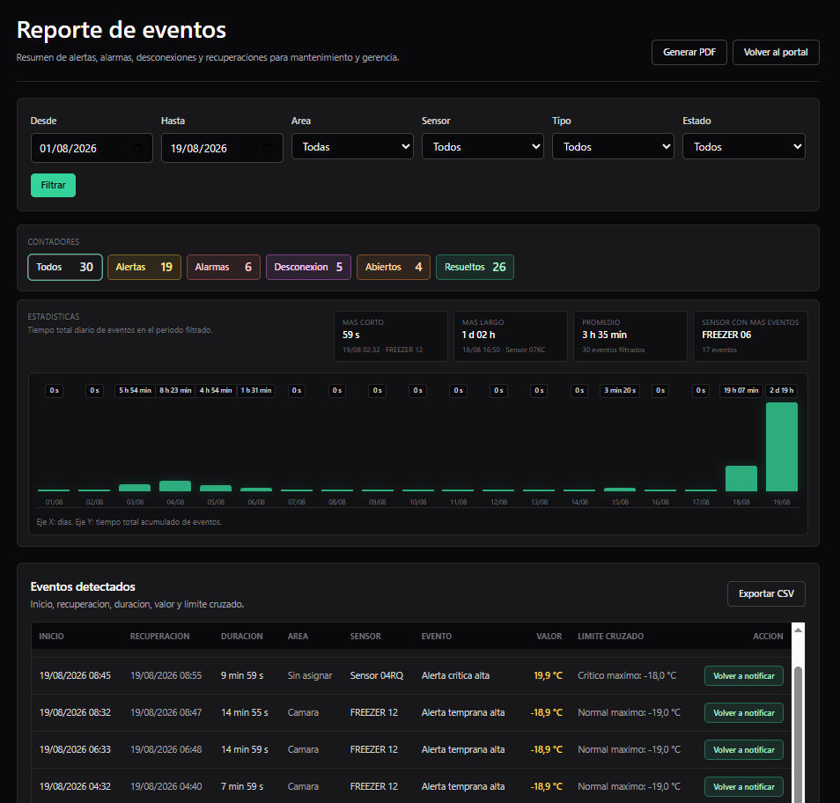Click 'Sensor 04RQ' cell in table
840x803 pixels.
coord(377,675)
